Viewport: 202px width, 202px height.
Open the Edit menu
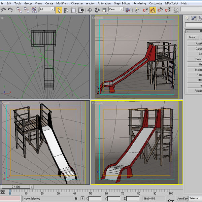pyautogui.click(x=9, y=3)
